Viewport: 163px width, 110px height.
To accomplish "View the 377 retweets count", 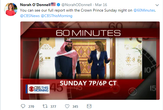I will [x=53, y=107].
